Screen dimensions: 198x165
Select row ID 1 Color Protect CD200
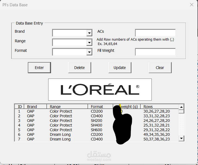point(97,111)
